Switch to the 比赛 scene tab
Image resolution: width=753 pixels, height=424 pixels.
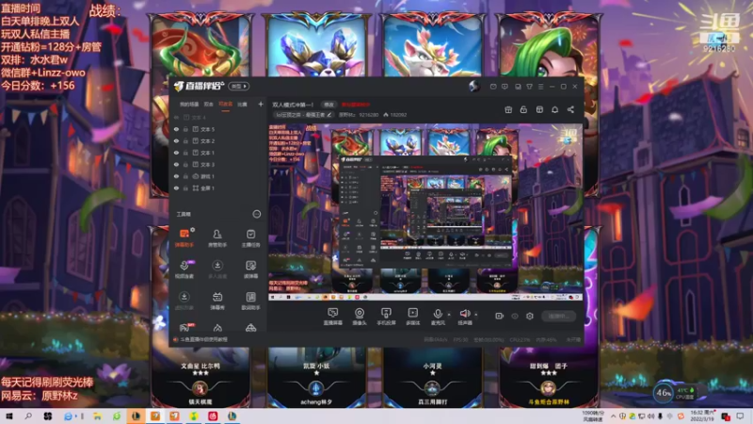[x=242, y=105]
